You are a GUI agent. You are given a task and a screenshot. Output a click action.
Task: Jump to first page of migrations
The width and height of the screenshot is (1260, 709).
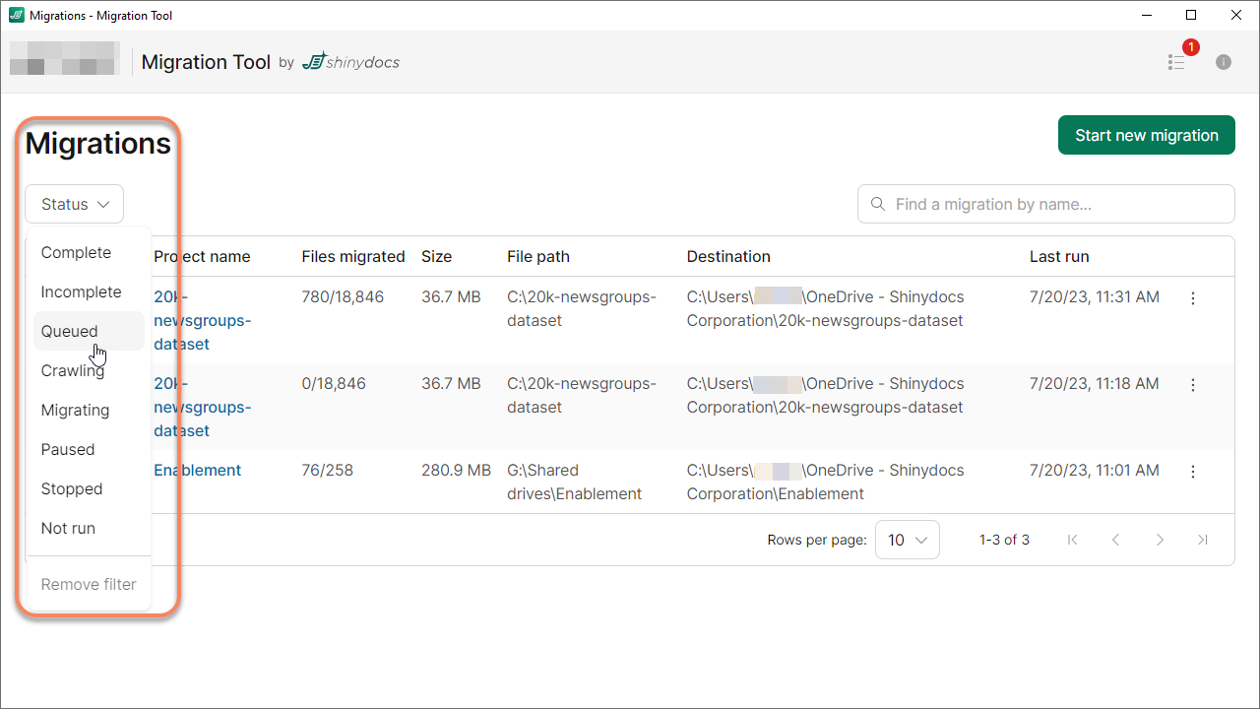point(1073,540)
